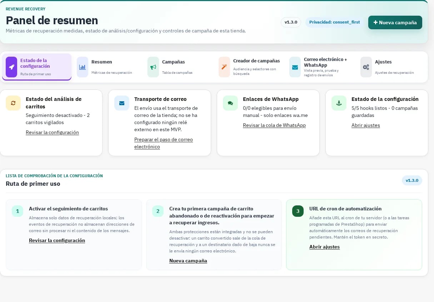
Task: Click the Enlaces de WhatsApp card title
Action: pos(271,99)
